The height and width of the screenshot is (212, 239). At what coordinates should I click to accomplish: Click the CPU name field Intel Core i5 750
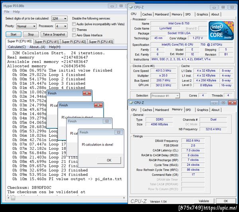click(x=179, y=24)
